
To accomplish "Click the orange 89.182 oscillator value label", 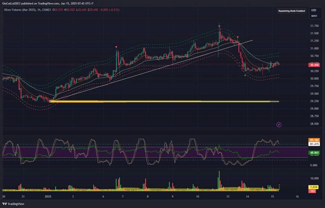I will click(314, 140).
